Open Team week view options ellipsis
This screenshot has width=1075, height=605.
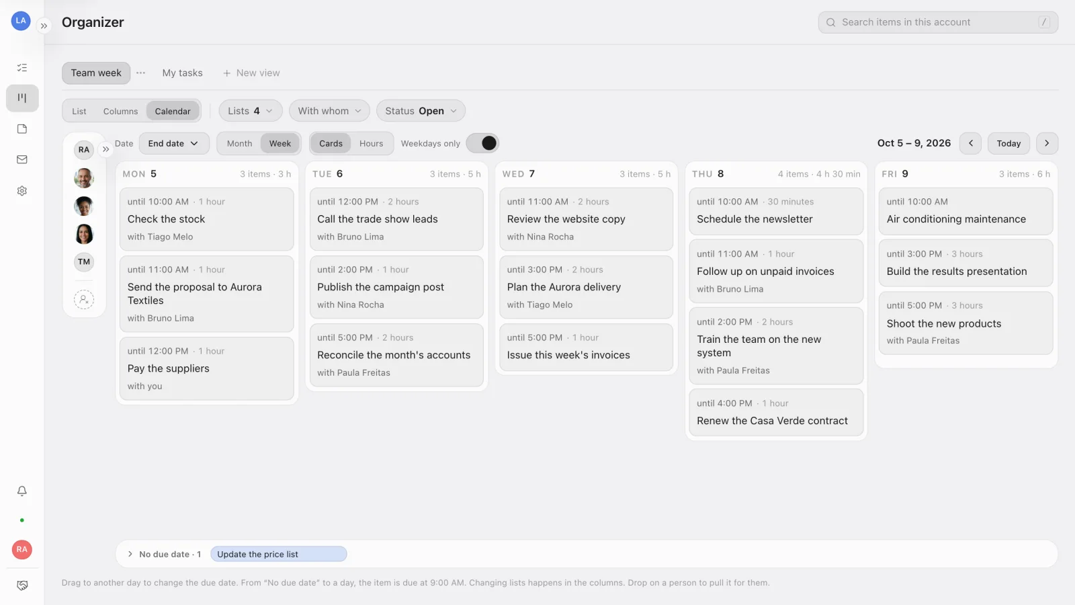coord(140,73)
